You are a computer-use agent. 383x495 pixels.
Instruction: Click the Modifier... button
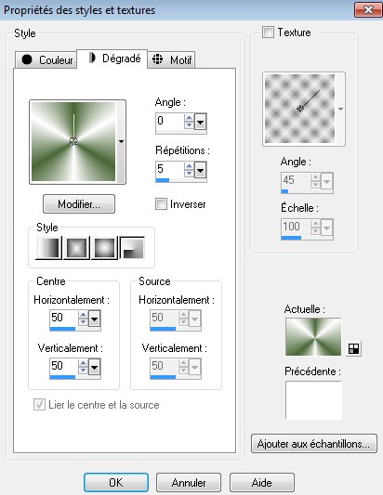pyautogui.click(x=79, y=204)
